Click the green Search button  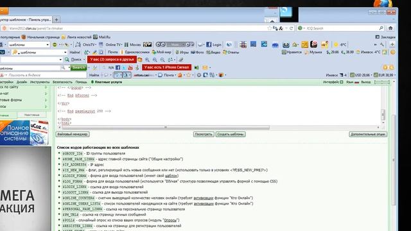(x=78, y=67)
